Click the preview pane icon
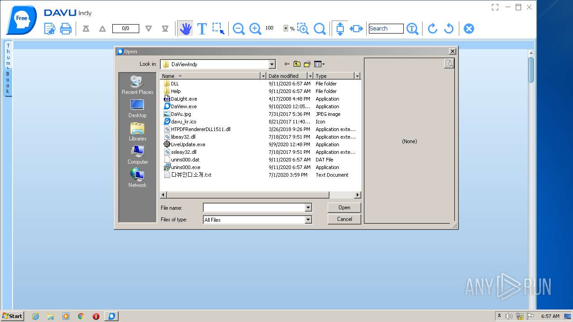 coord(449,64)
